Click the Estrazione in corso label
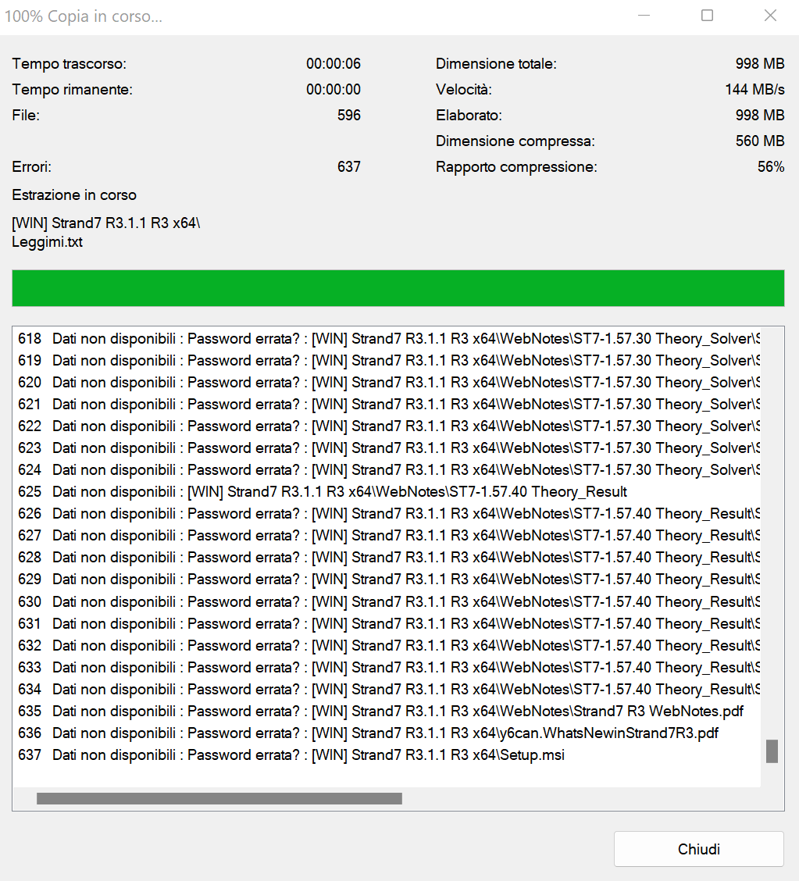The image size is (799, 881). coord(74,195)
